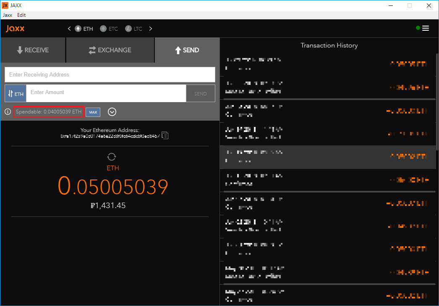Screen dimensions: 439x306
Task: Open the EXCHANGE tab
Action: tap(110, 50)
